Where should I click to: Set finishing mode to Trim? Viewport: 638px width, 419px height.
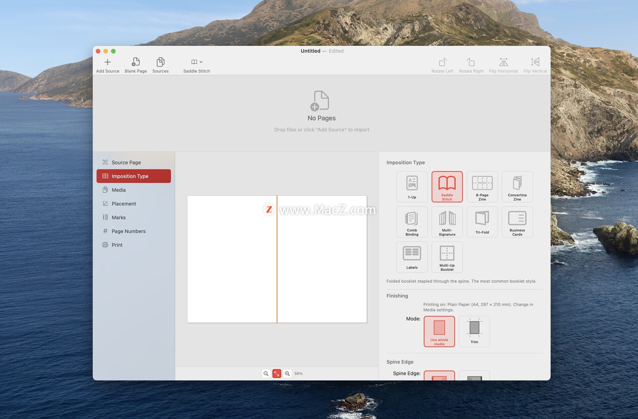click(474, 331)
